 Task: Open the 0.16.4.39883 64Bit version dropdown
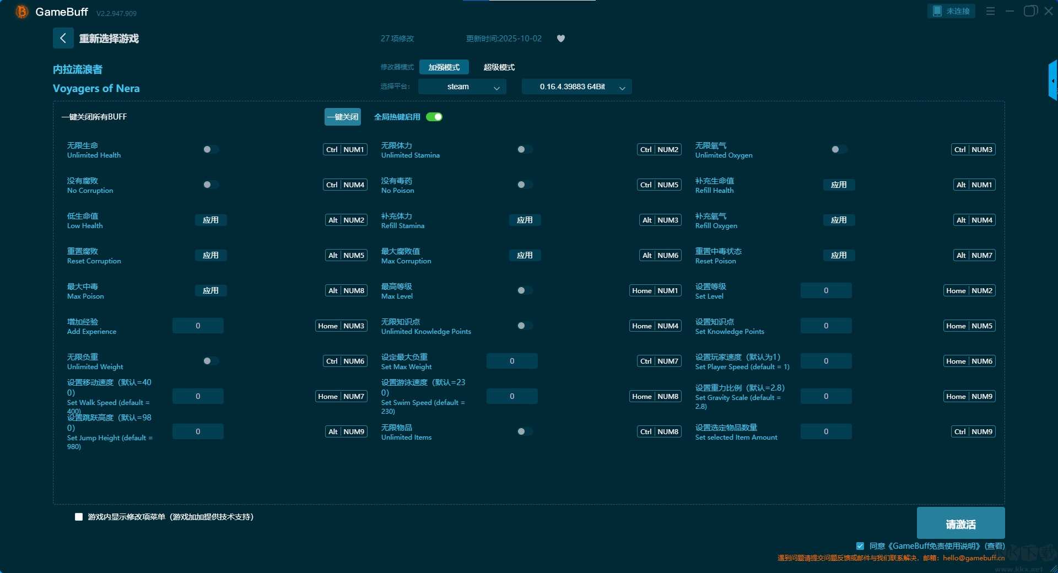[x=577, y=87]
